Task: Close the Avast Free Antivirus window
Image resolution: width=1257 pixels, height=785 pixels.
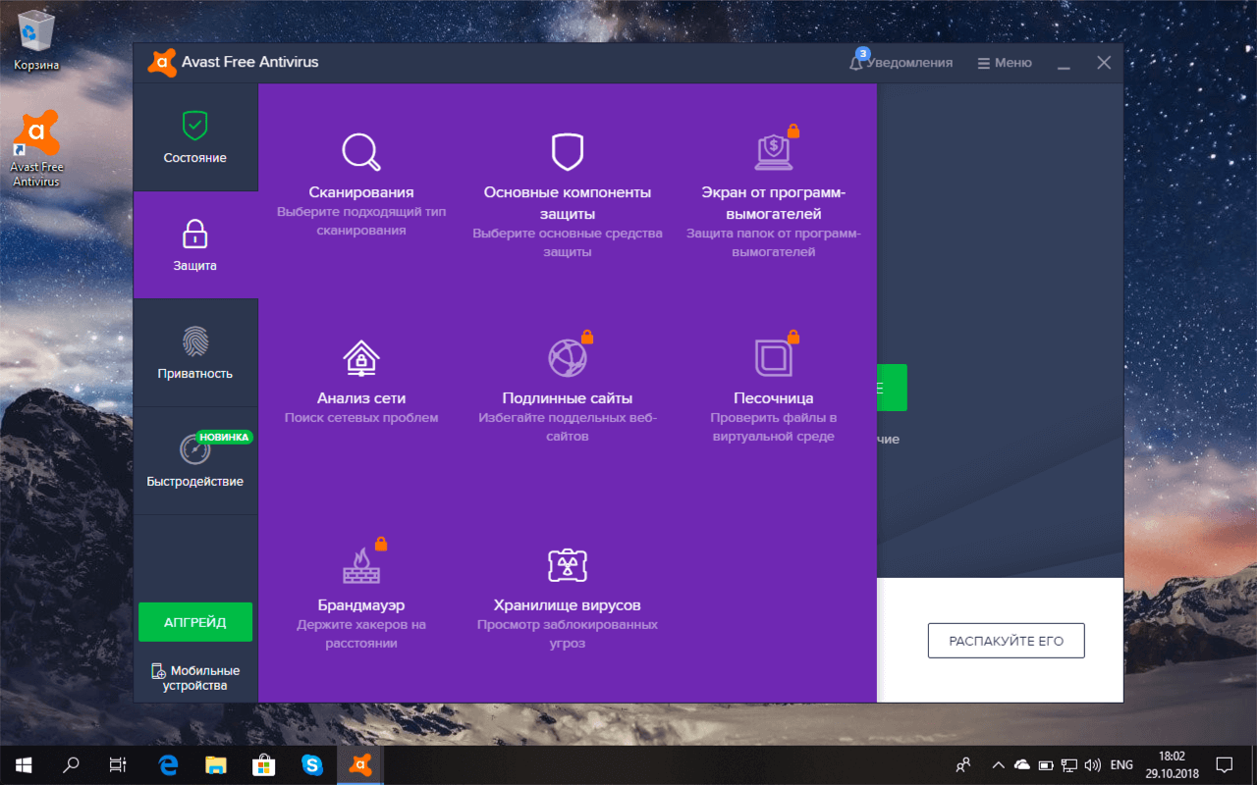Action: 1104,63
